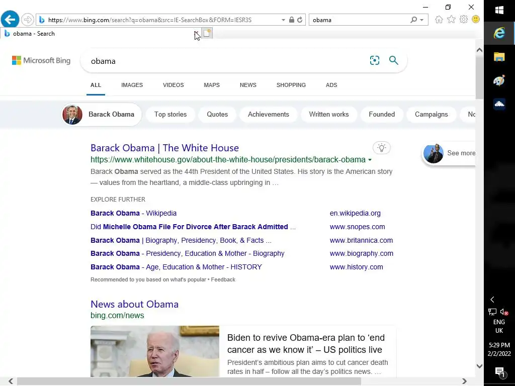
Task: Open File Explorer from the taskbar
Action: point(499,57)
